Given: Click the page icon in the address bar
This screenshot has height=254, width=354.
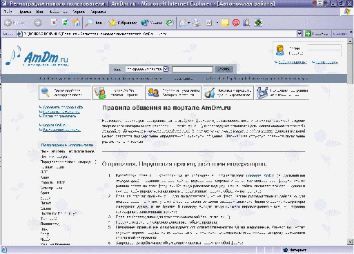Looking at the screenshot, I should coord(20,34).
